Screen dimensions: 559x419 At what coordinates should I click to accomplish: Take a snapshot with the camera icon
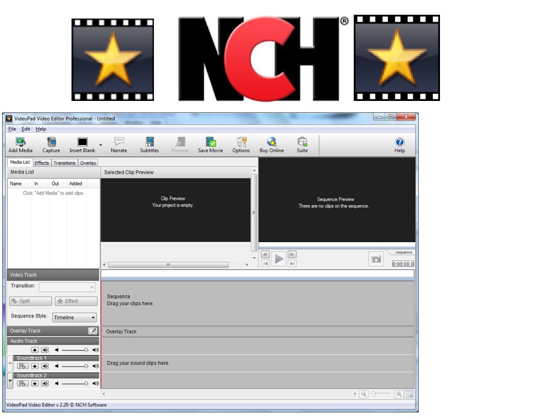pyautogui.click(x=376, y=259)
